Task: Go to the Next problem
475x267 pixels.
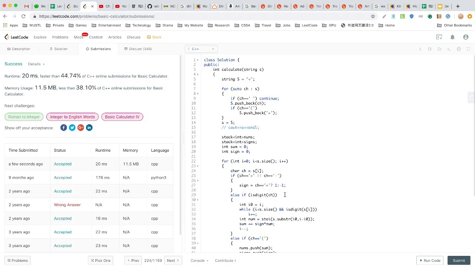Action: point(173,260)
